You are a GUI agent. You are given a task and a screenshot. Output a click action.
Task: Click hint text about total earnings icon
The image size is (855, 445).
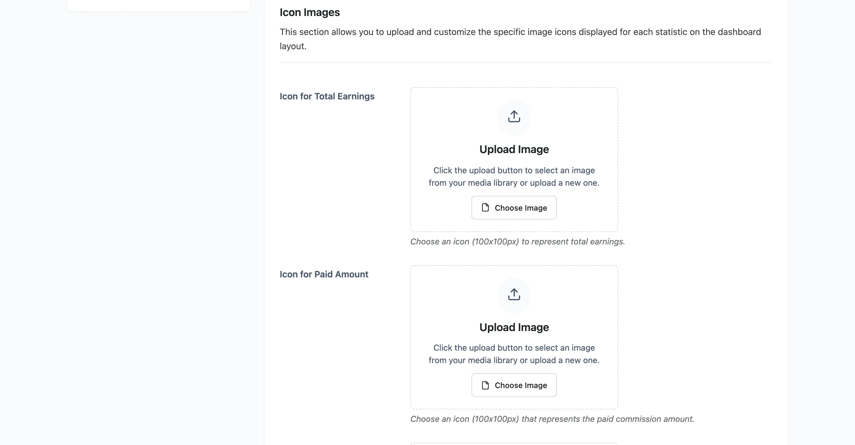(517, 241)
